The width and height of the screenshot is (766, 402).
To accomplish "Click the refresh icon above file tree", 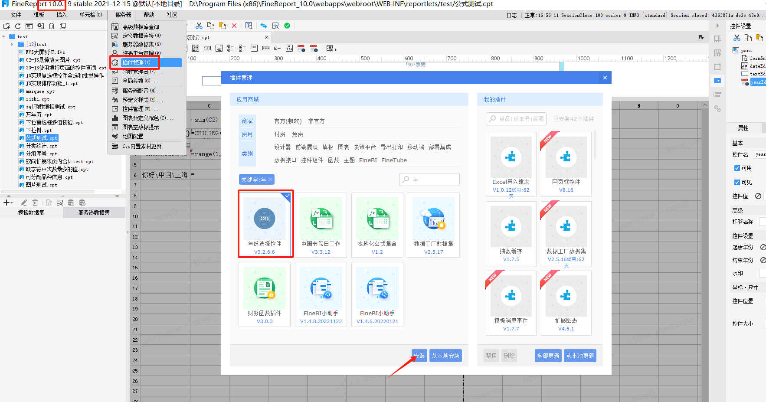I will (18, 26).
